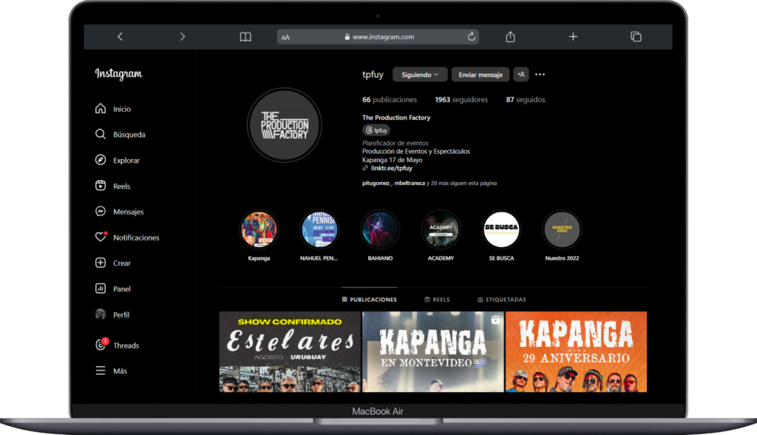Screen dimensions: 757x435
Task: Open the Kapanga 29 Aniversario post
Action: click(576, 352)
